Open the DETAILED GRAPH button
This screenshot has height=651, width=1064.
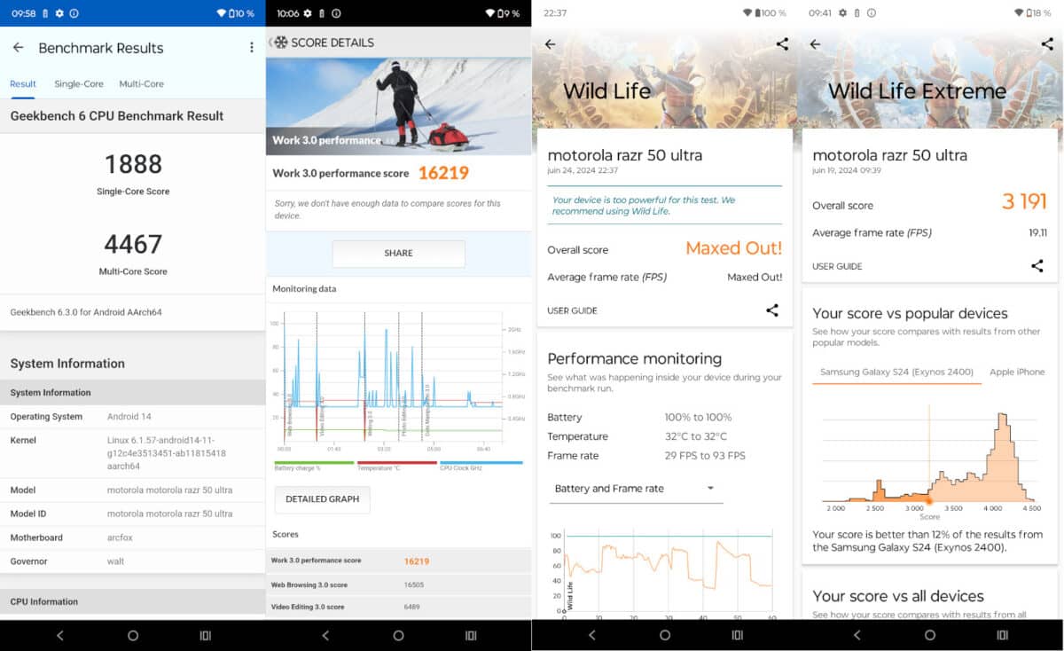pyautogui.click(x=322, y=499)
